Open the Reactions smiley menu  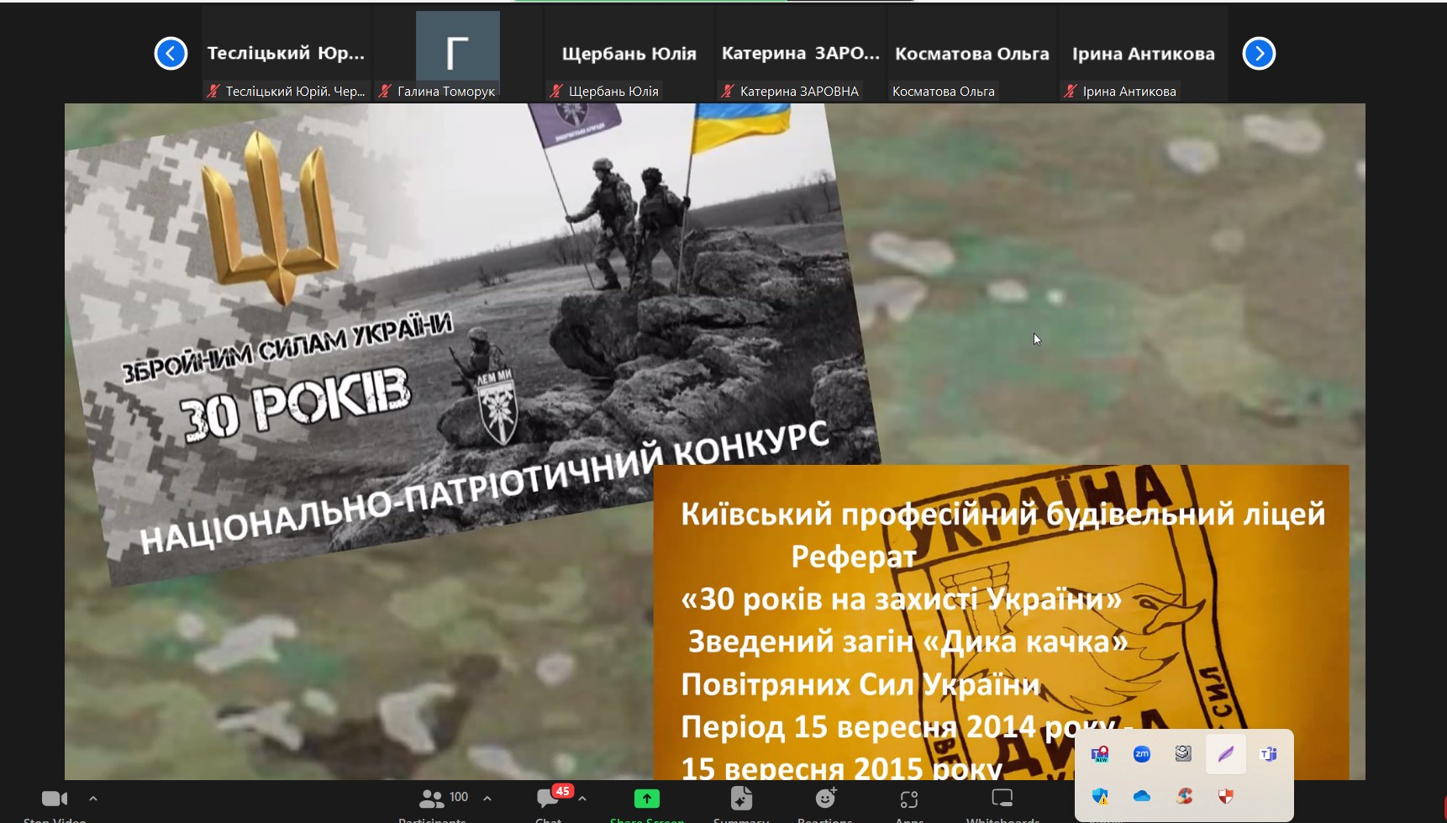click(x=825, y=799)
